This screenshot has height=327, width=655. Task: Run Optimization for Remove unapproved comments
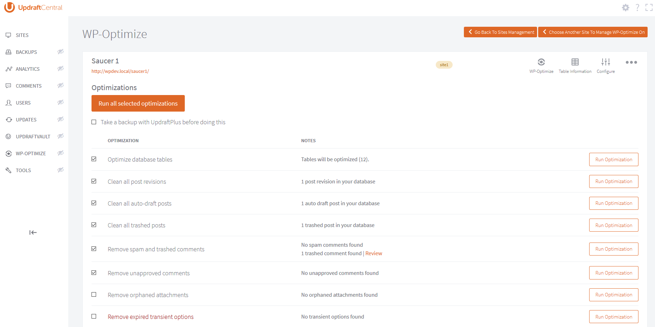(x=614, y=273)
